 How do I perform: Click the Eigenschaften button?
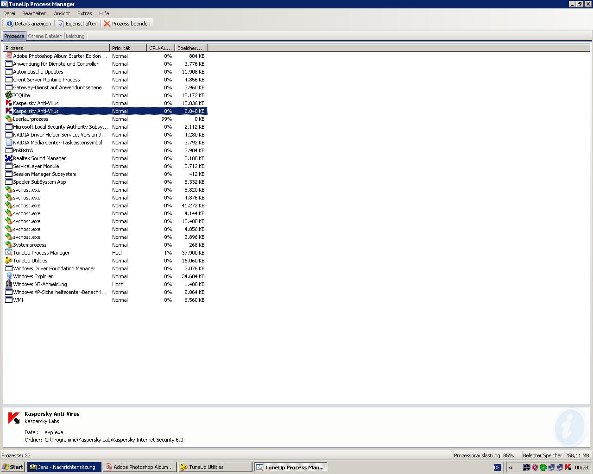click(x=77, y=24)
